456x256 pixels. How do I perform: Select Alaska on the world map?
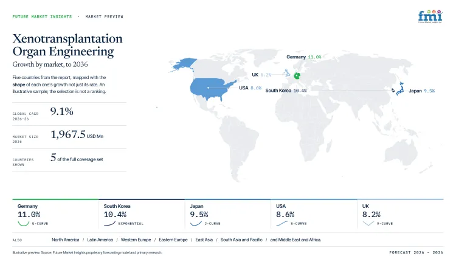(x=183, y=64)
